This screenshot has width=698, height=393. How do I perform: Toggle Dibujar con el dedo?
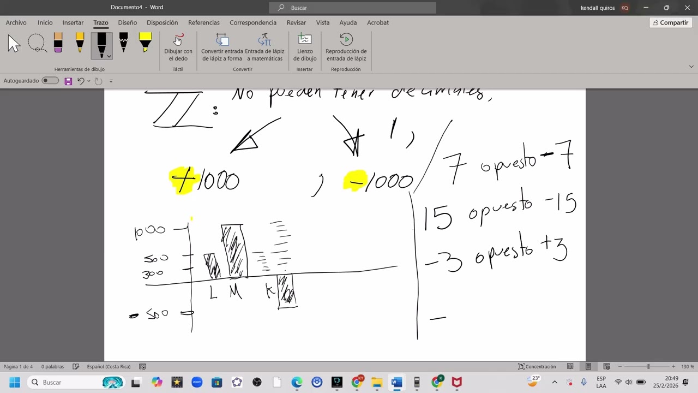(x=178, y=47)
